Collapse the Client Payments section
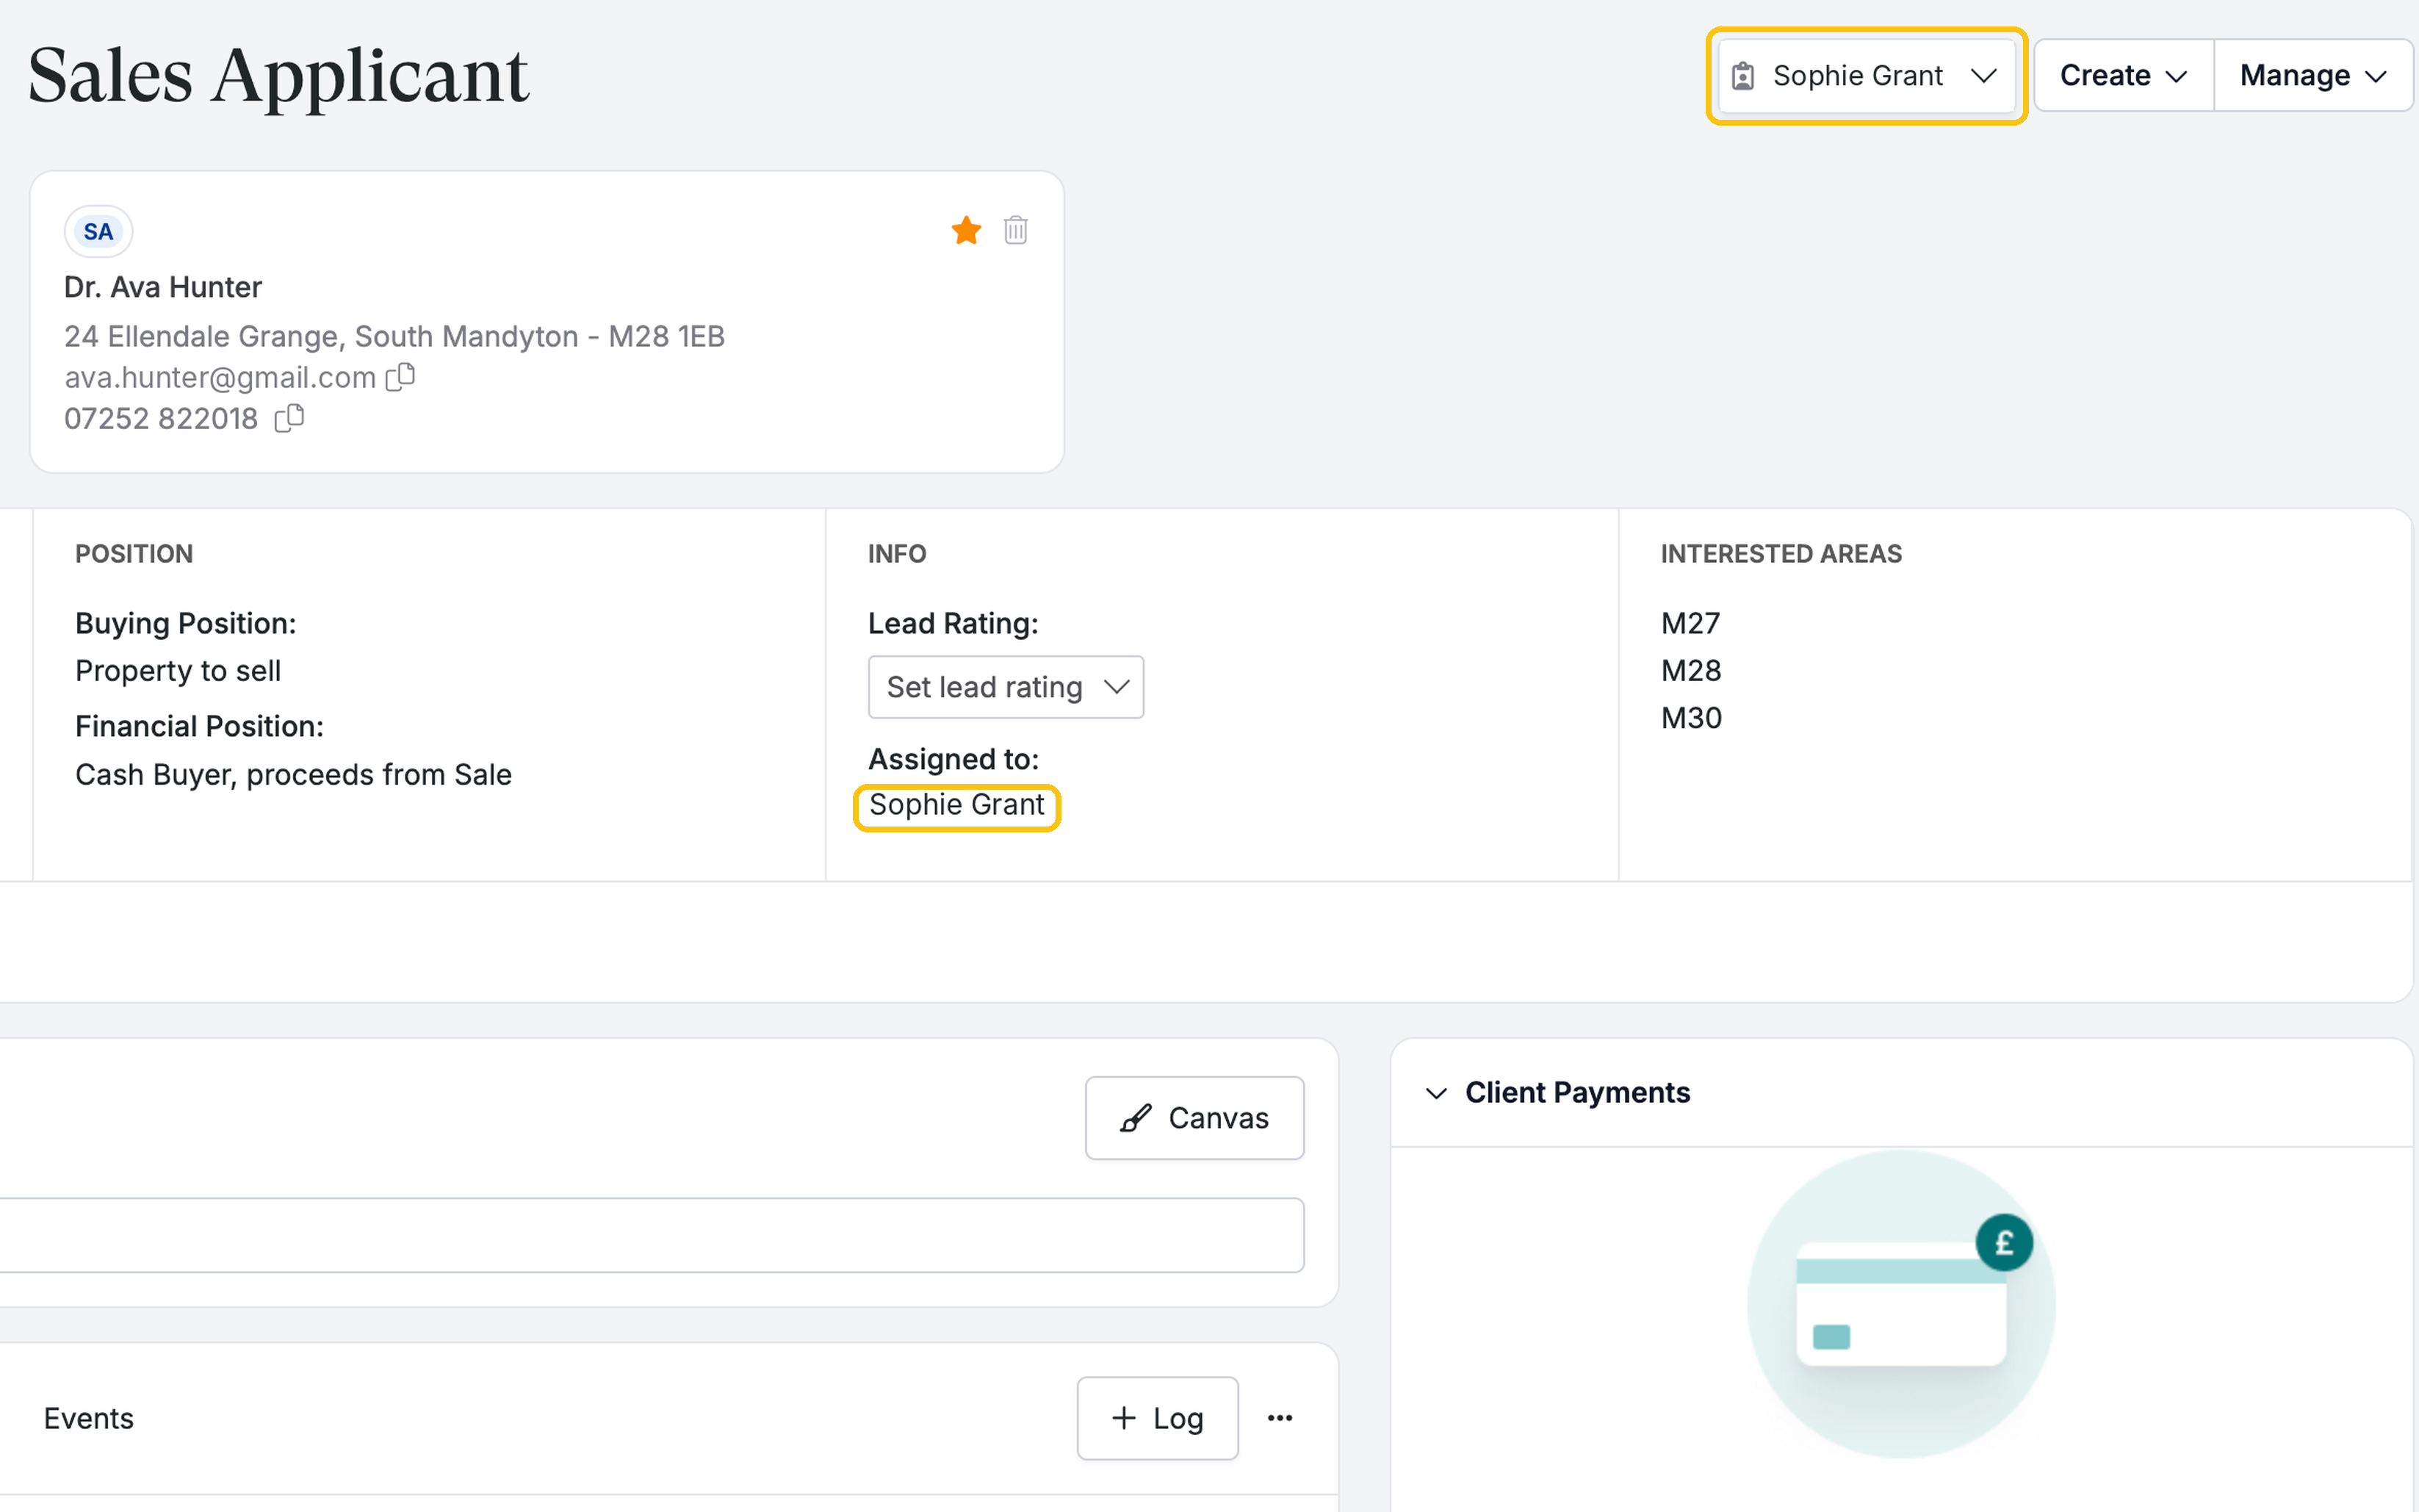The height and width of the screenshot is (1512, 2419). click(x=1436, y=1093)
